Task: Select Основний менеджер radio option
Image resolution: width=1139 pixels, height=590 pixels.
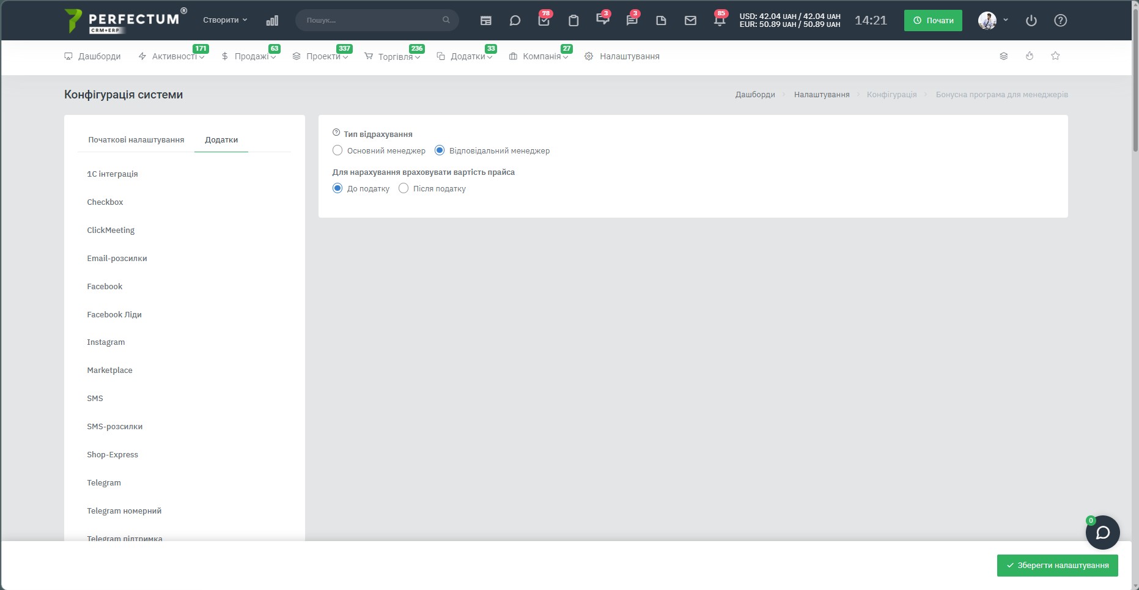Action: coord(337,150)
